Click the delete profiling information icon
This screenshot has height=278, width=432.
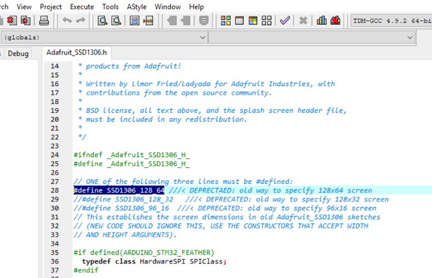point(335,21)
